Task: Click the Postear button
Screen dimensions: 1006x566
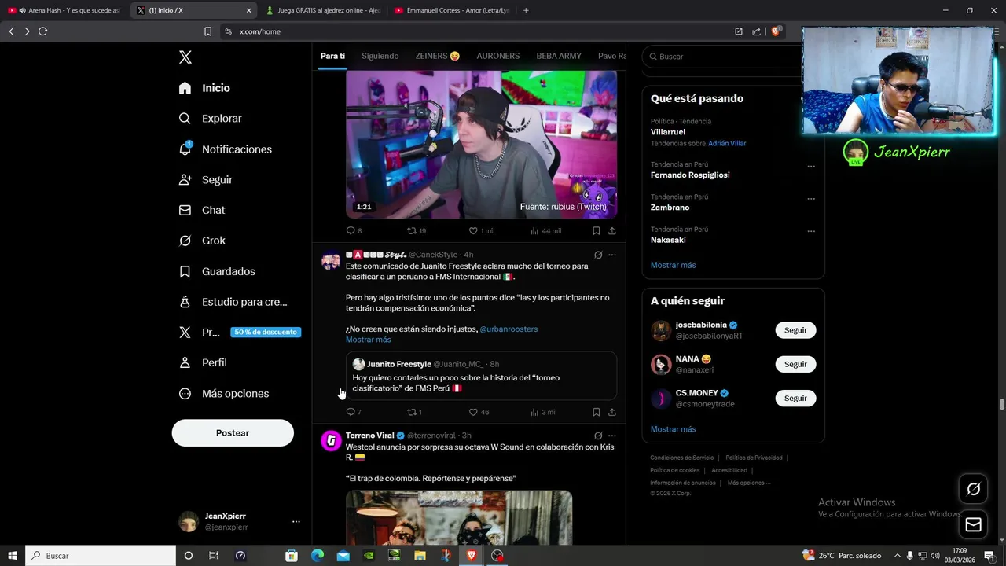Action: tap(233, 433)
